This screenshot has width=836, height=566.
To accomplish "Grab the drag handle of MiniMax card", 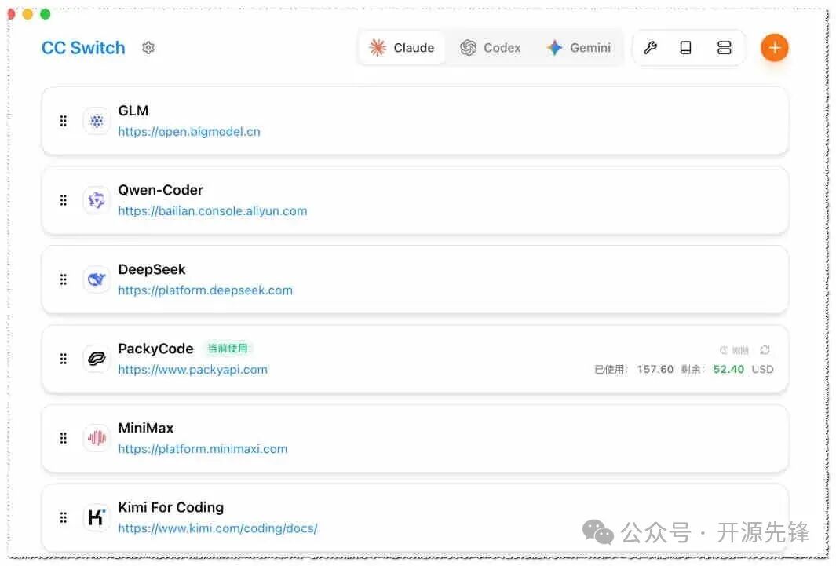I will pyautogui.click(x=64, y=439).
